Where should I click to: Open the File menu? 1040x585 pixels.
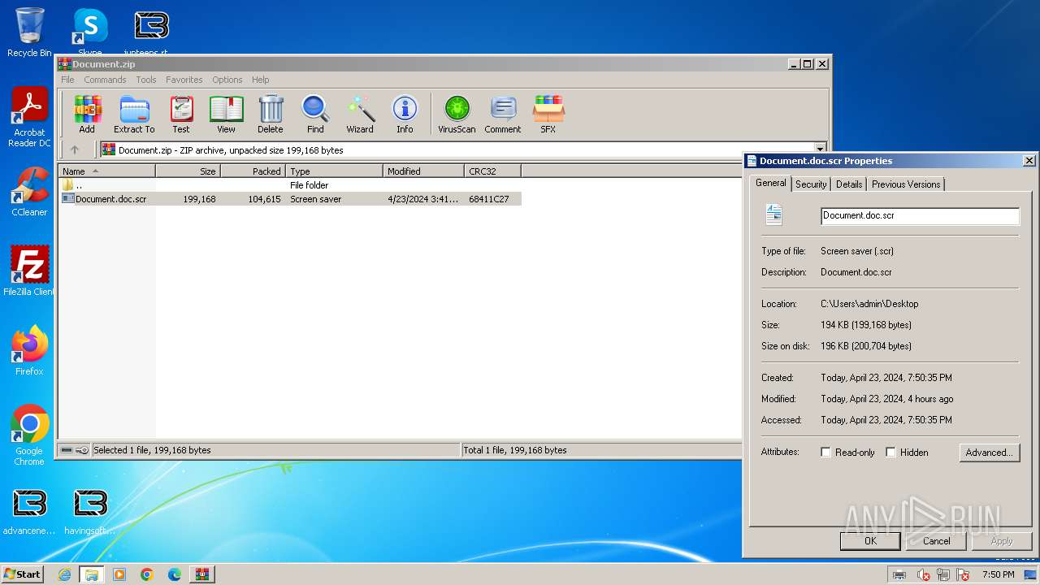(67, 80)
